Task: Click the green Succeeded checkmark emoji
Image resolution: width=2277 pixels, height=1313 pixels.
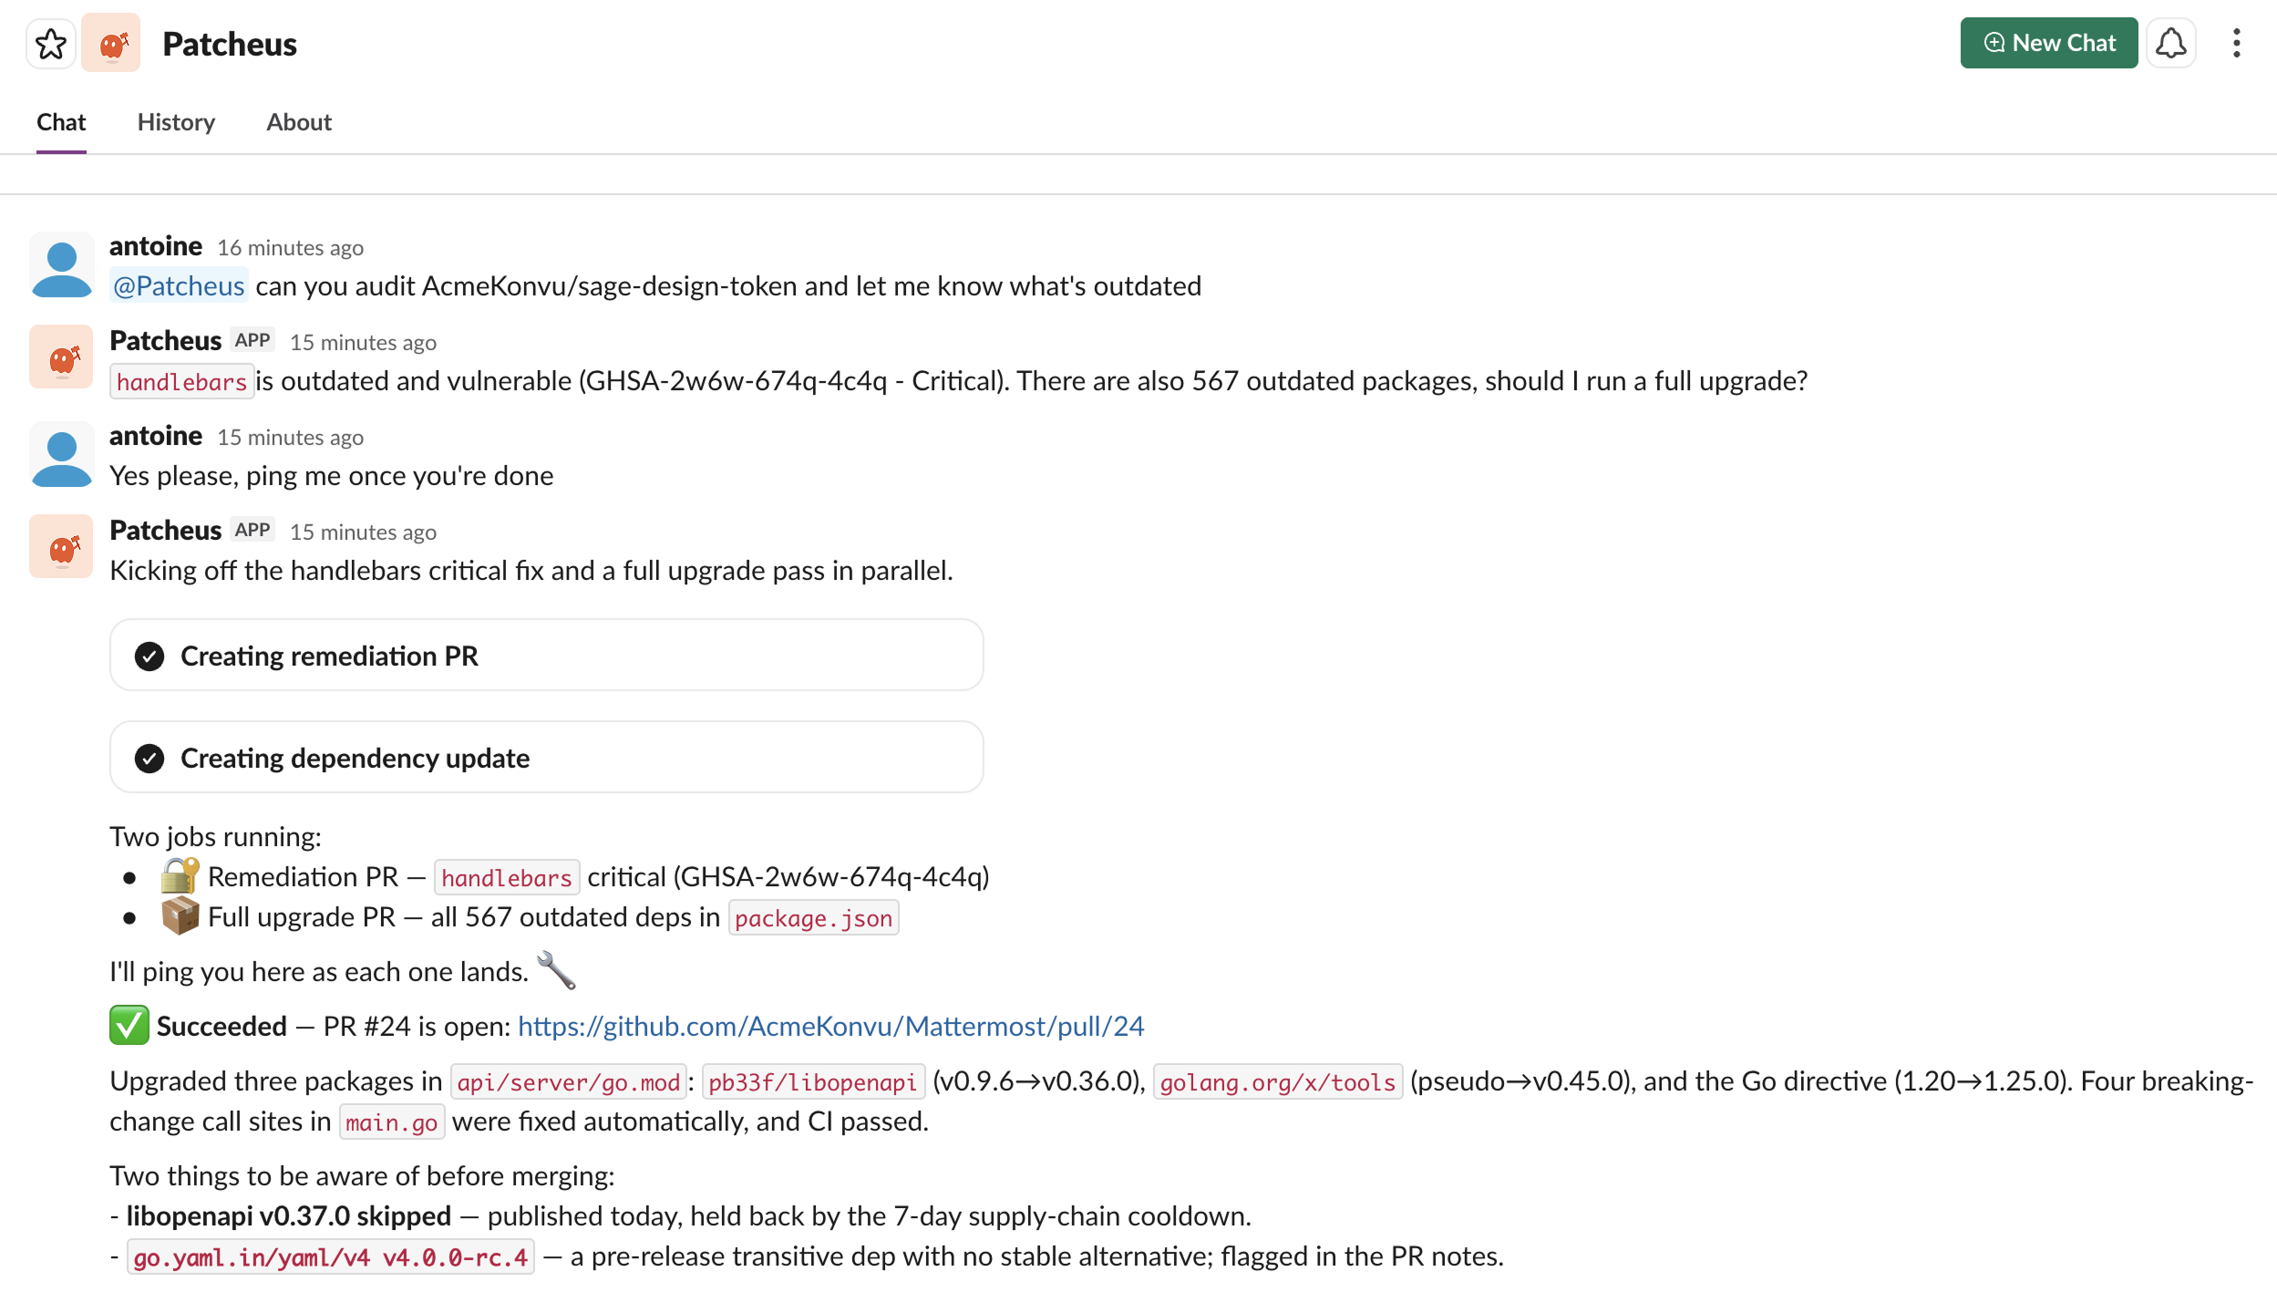Action: tap(129, 1025)
